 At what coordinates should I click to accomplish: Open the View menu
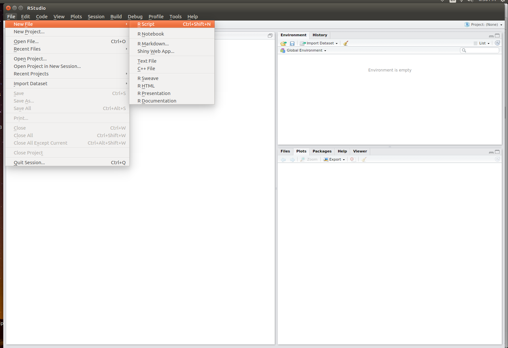(x=59, y=17)
